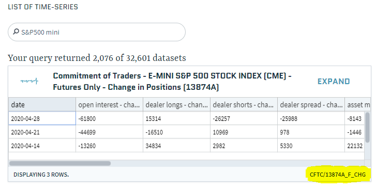
Task: Sort by the date column header
Action: point(42,105)
